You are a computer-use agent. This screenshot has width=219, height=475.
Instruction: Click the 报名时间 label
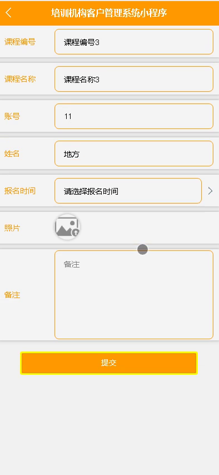pyautogui.click(x=20, y=191)
